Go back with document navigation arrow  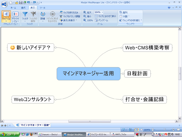pyautogui.click(x=2, y=125)
